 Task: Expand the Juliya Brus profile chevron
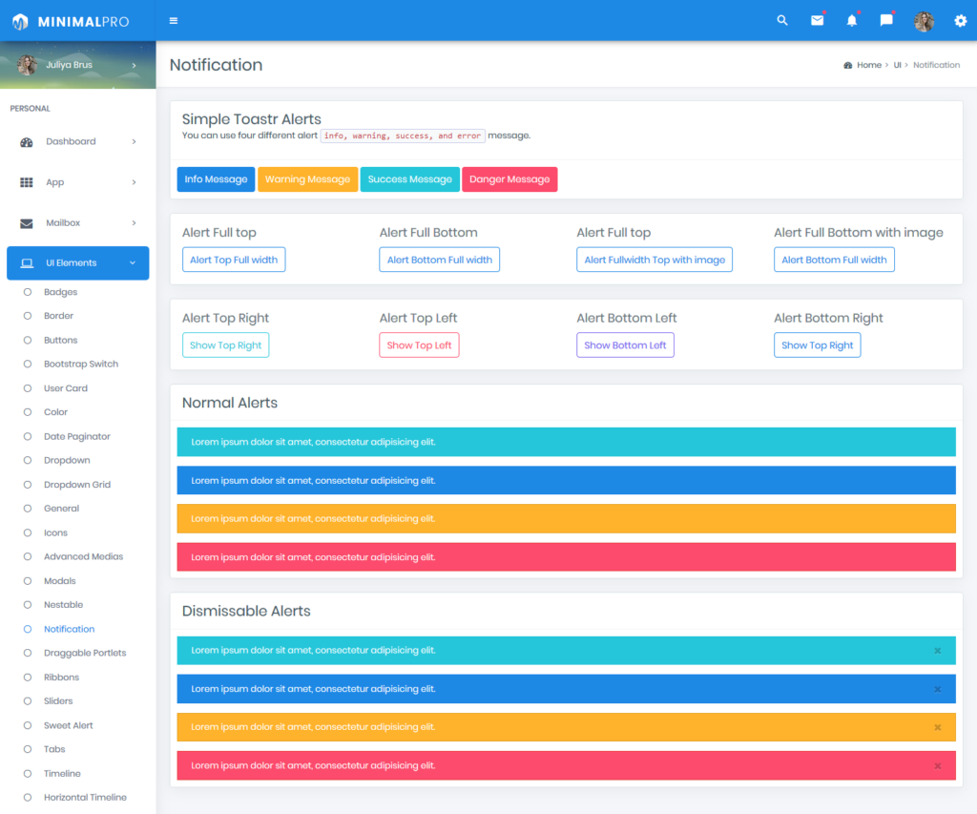click(x=134, y=66)
